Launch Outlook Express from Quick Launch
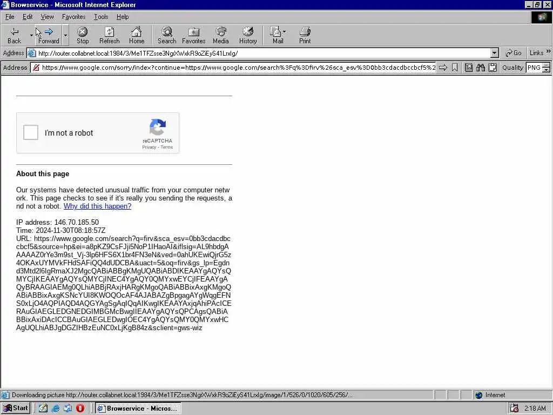This screenshot has height=415, width=553. coord(68,409)
